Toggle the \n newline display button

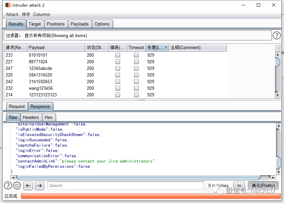pos(239,185)
